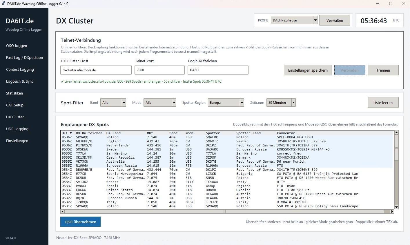Select spot row SV1JDZ Greece
The width and height of the screenshot is (410, 245).
click(x=227, y=182)
